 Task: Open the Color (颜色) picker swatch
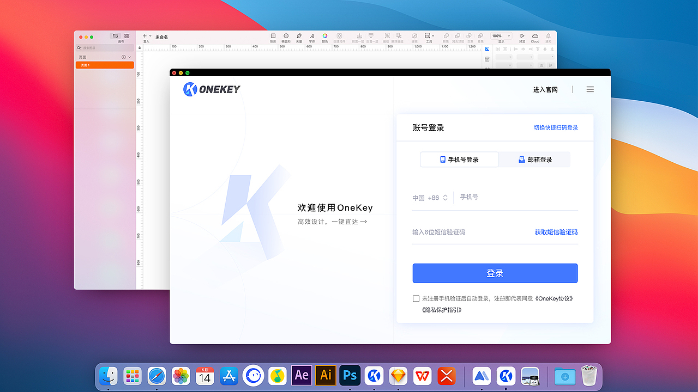pyautogui.click(x=325, y=35)
